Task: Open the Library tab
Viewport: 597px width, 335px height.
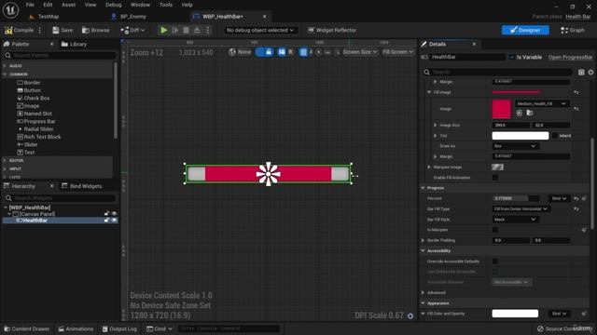Action: tap(75, 44)
